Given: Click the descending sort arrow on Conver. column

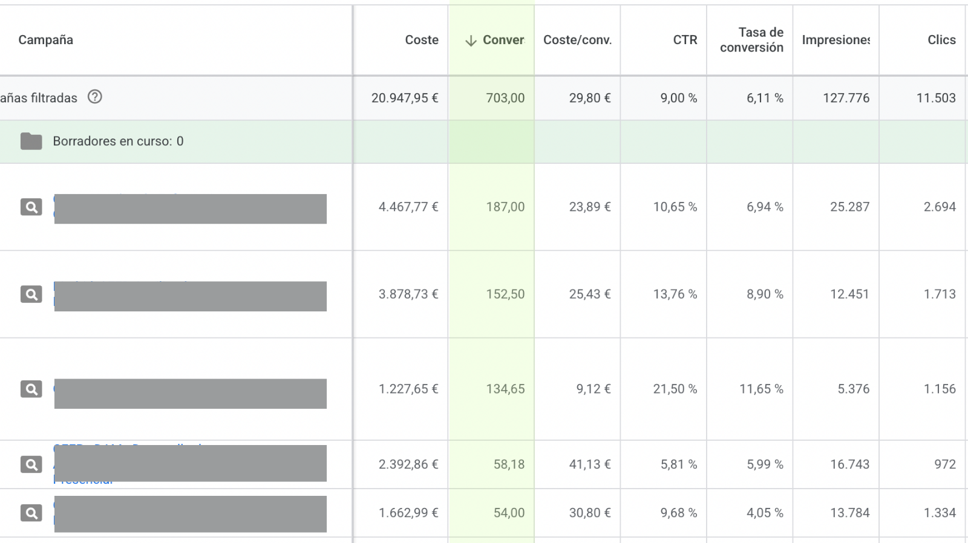Looking at the screenshot, I should 471,41.
